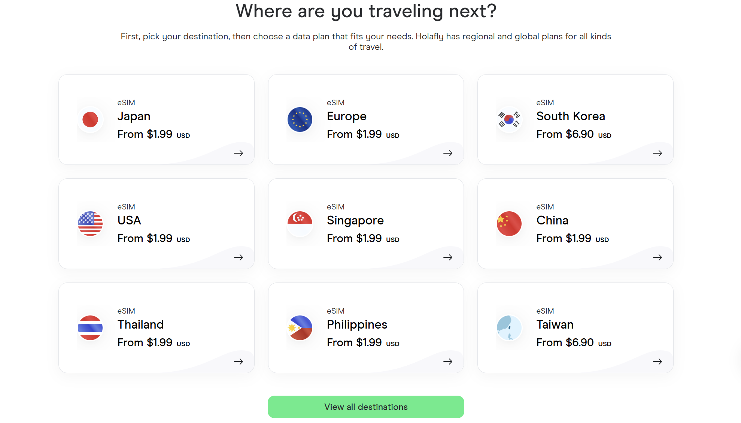Open the China eSIM price text
This screenshot has height=423, width=741.
pos(573,238)
